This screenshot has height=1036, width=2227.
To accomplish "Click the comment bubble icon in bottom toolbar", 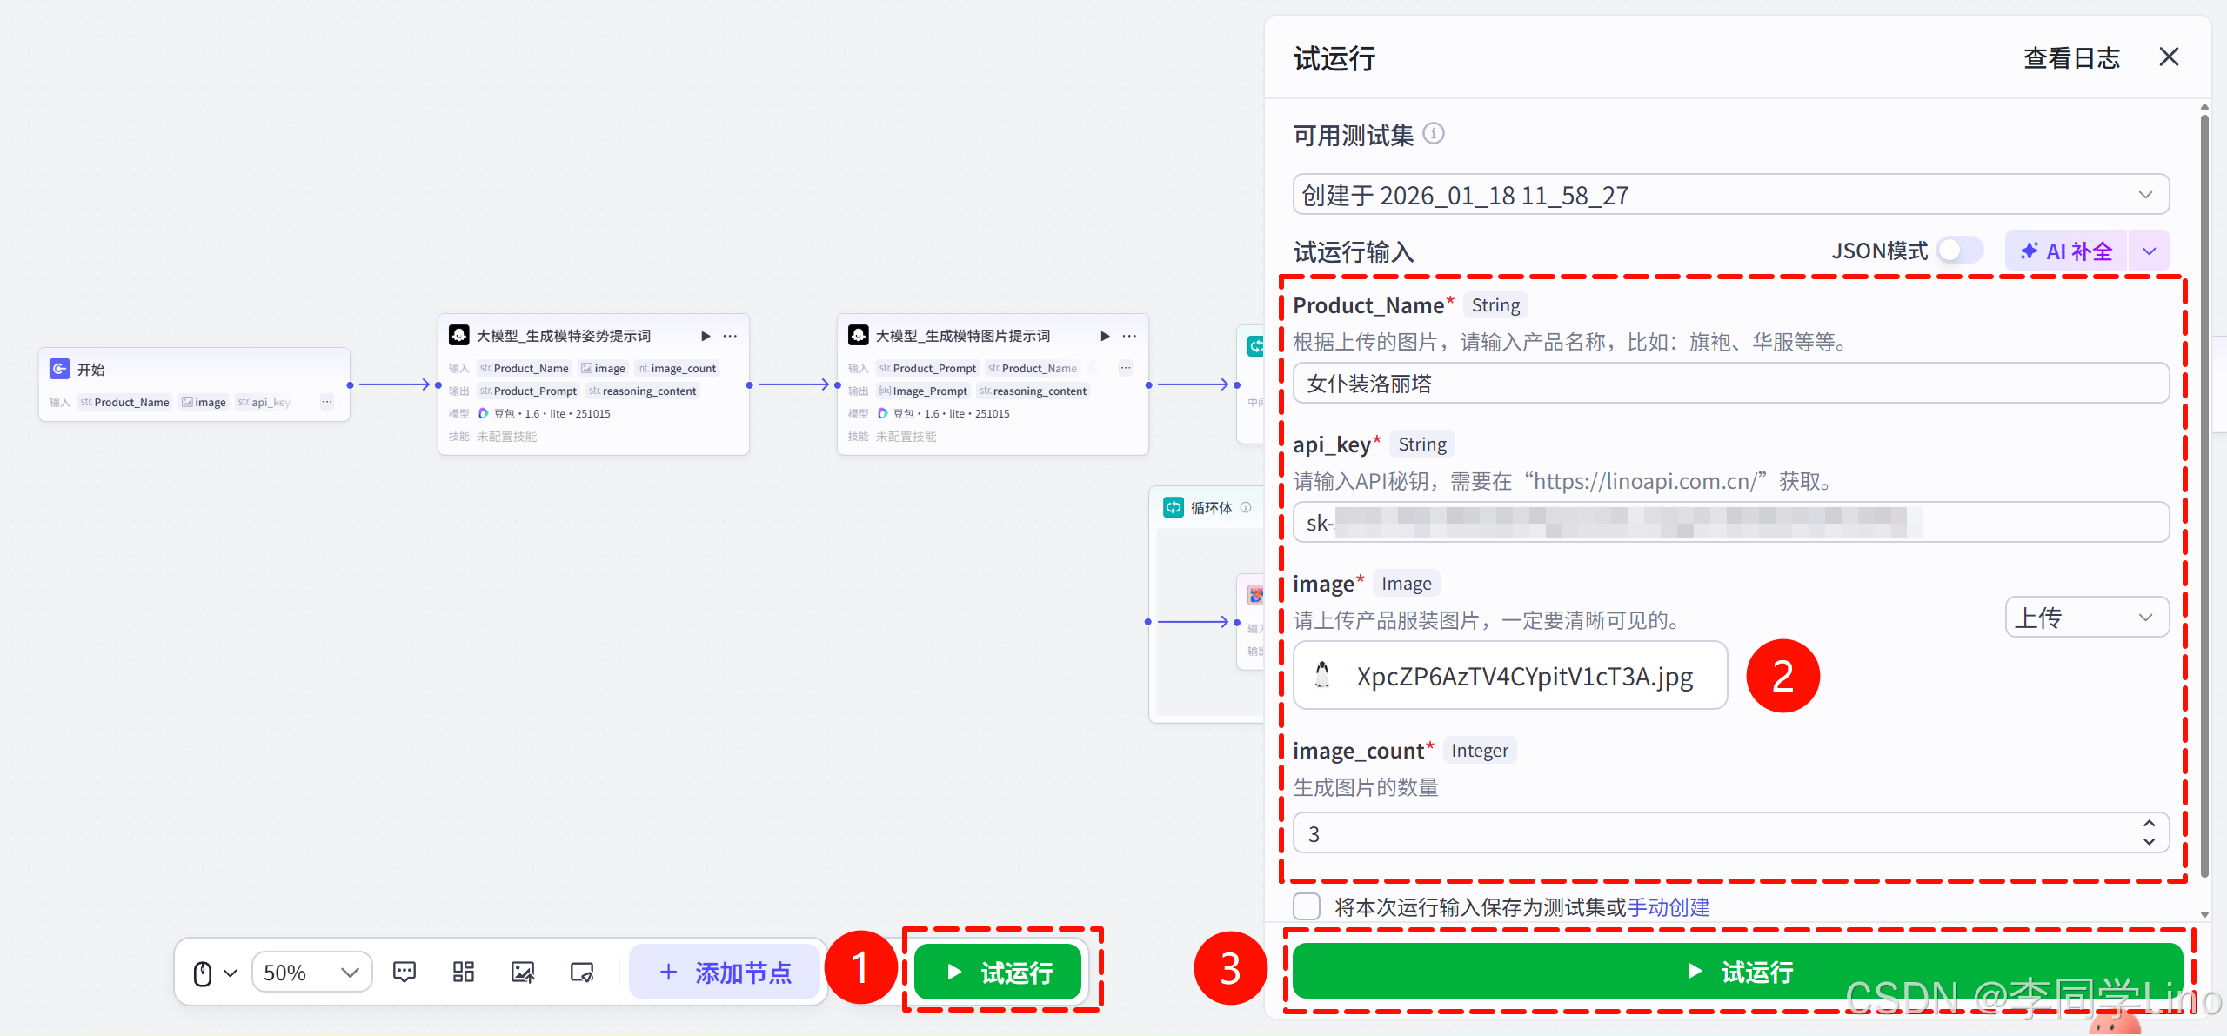I will 405,972.
